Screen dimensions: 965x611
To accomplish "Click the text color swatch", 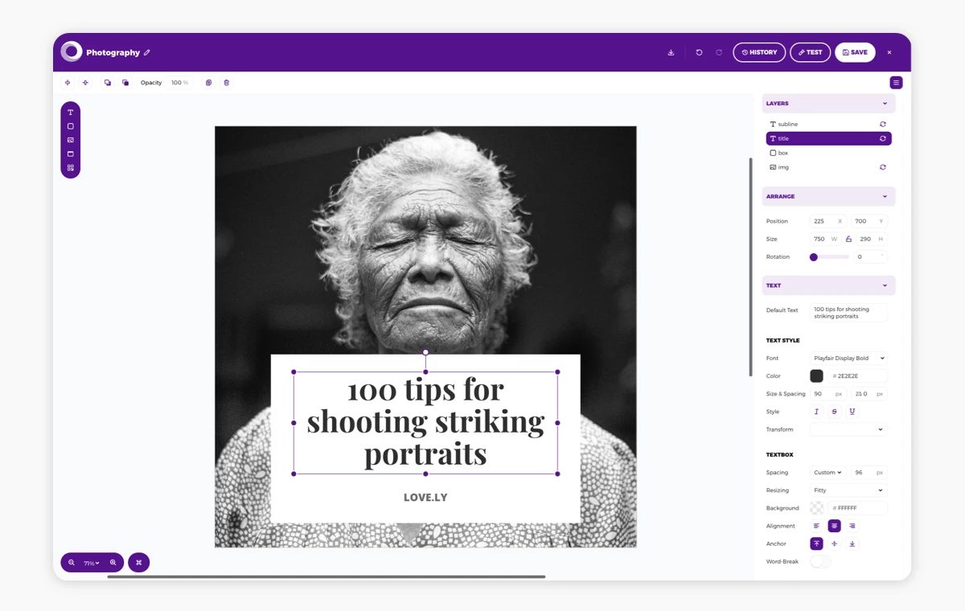I will (816, 376).
